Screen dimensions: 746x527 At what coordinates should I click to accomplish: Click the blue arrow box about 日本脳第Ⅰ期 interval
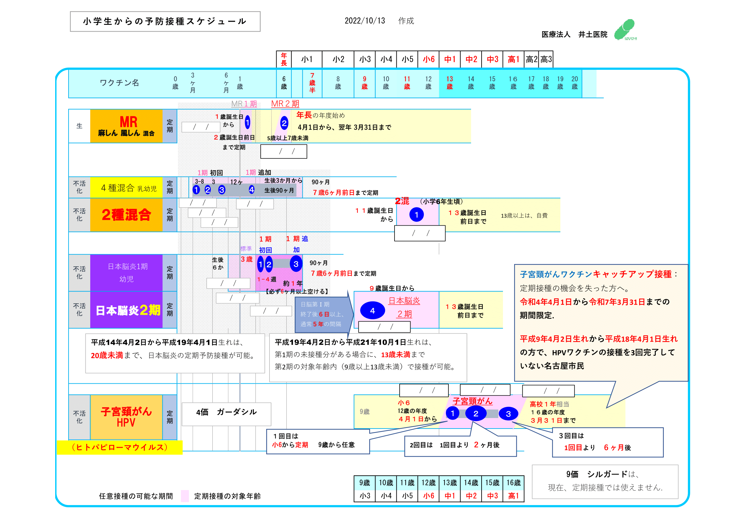point(324,314)
